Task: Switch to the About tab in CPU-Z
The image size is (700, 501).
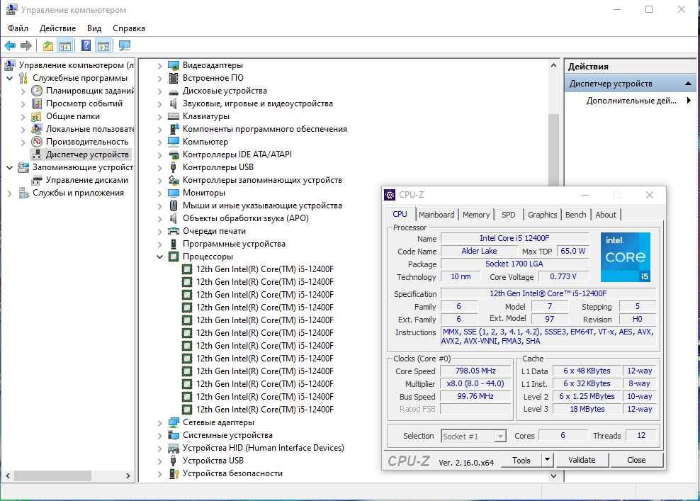Action: click(x=605, y=215)
